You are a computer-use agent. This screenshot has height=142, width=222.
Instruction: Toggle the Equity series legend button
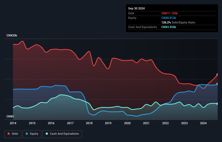(x=32, y=134)
